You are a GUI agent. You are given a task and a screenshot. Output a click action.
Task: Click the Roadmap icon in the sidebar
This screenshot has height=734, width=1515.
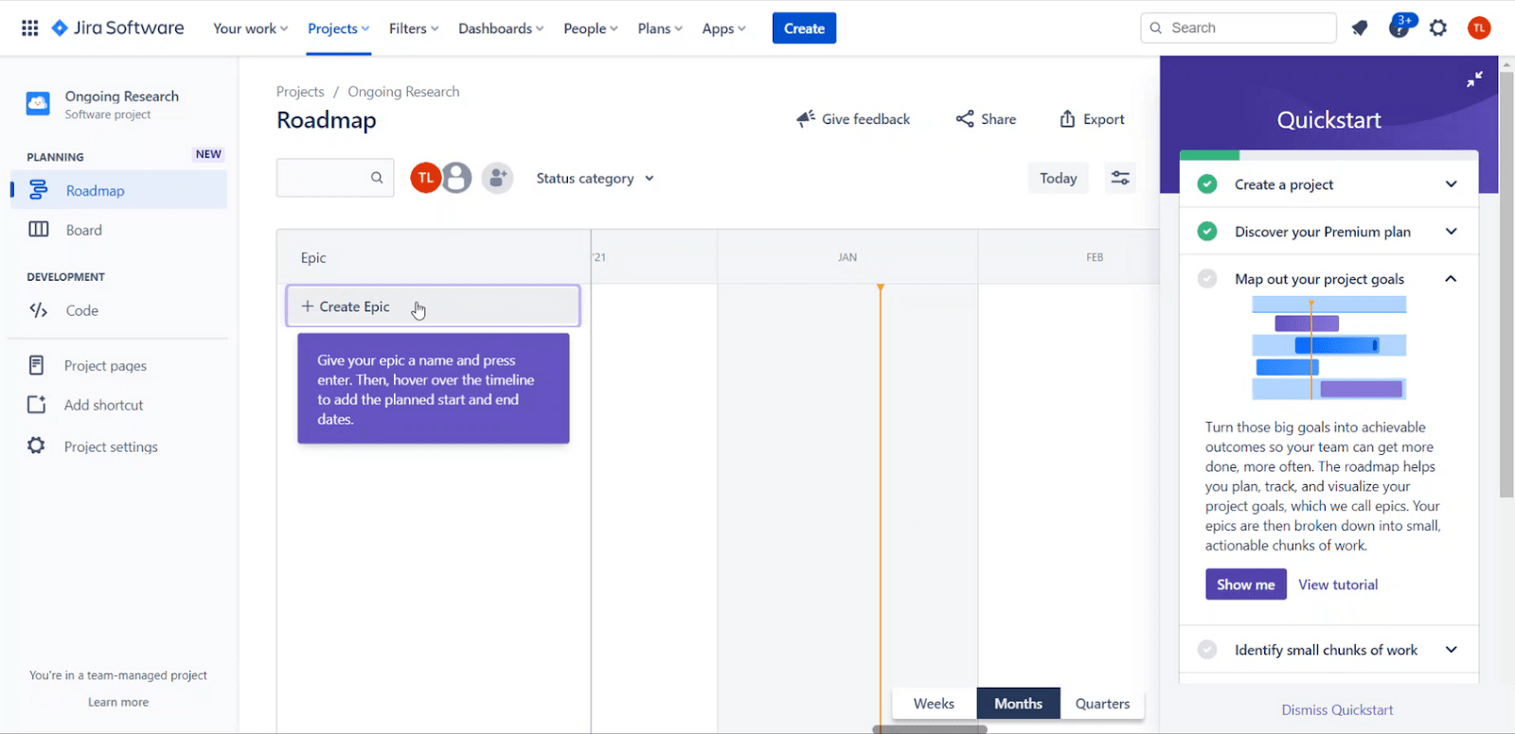(39, 190)
